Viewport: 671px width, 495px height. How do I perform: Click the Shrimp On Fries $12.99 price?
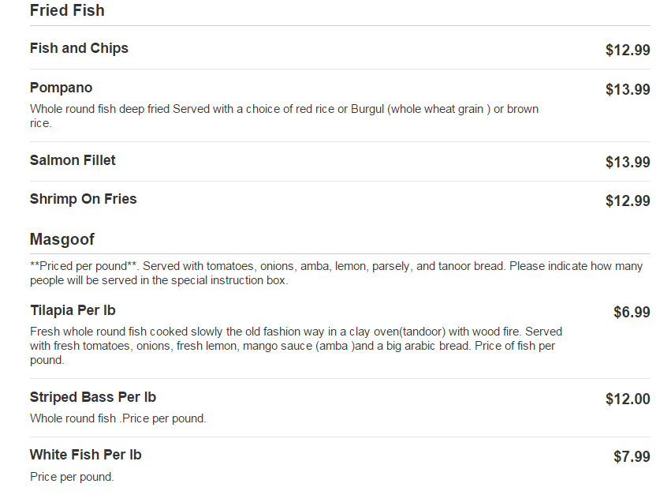627,201
